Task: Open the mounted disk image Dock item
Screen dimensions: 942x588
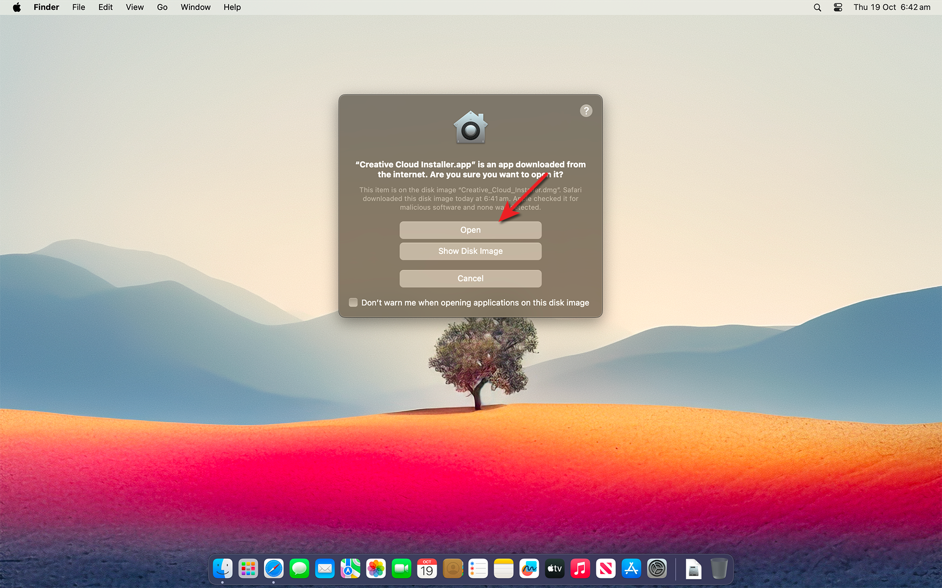Action: pos(693,568)
